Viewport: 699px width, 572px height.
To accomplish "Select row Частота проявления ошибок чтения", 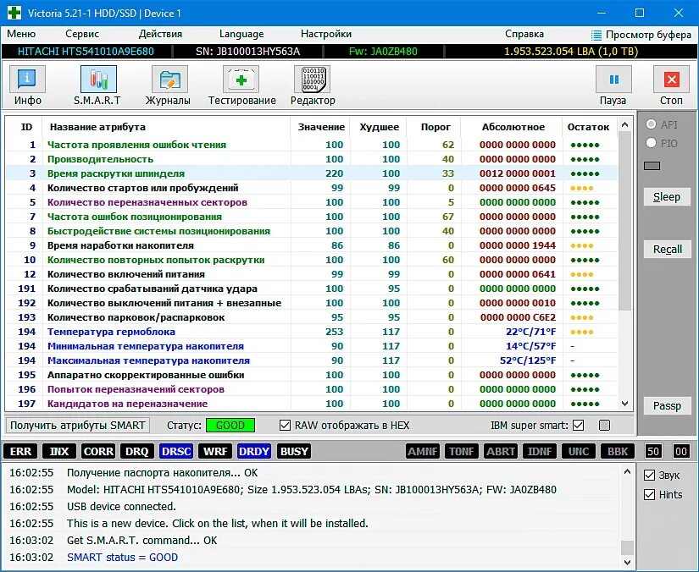I will click(x=312, y=145).
